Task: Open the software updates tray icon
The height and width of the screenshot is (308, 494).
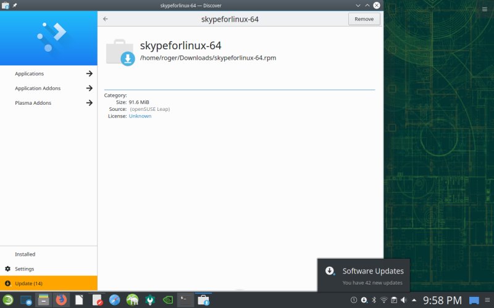Action: (364, 300)
